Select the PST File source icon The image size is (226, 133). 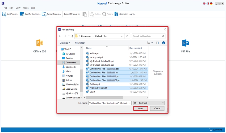click(x=186, y=43)
